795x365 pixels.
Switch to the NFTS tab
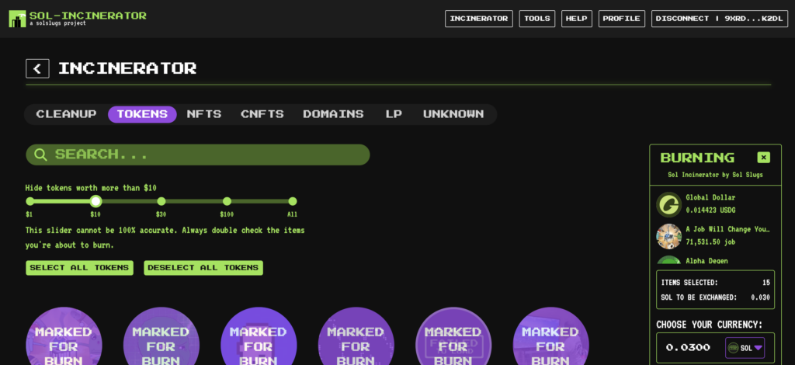click(204, 114)
